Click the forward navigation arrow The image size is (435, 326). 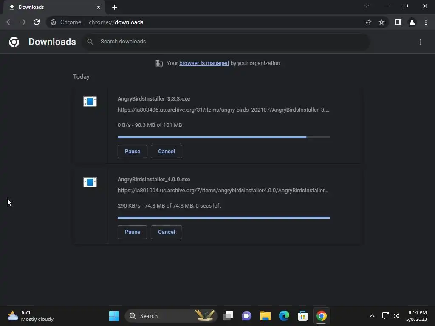[23, 22]
